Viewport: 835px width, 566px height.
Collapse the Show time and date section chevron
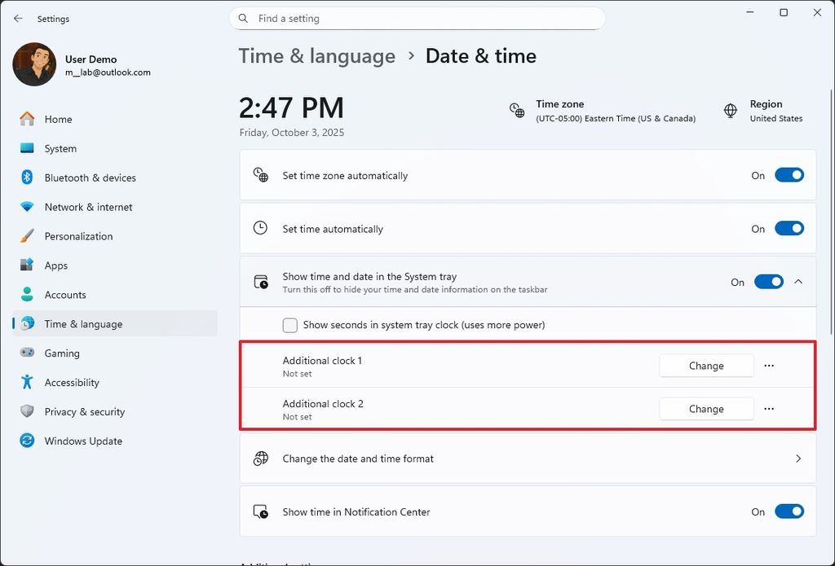pos(798,282)
